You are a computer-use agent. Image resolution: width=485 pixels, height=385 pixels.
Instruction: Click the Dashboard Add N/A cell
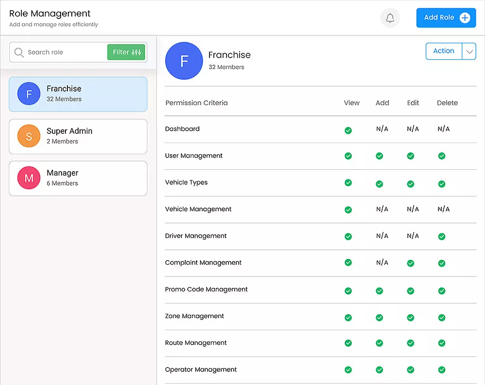click(x=382, y=128)
